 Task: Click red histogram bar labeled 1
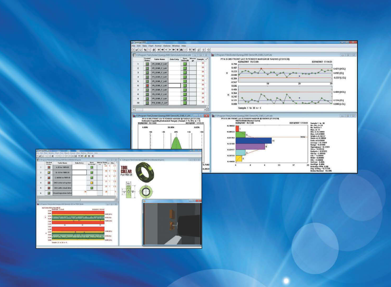pos(238,129)
